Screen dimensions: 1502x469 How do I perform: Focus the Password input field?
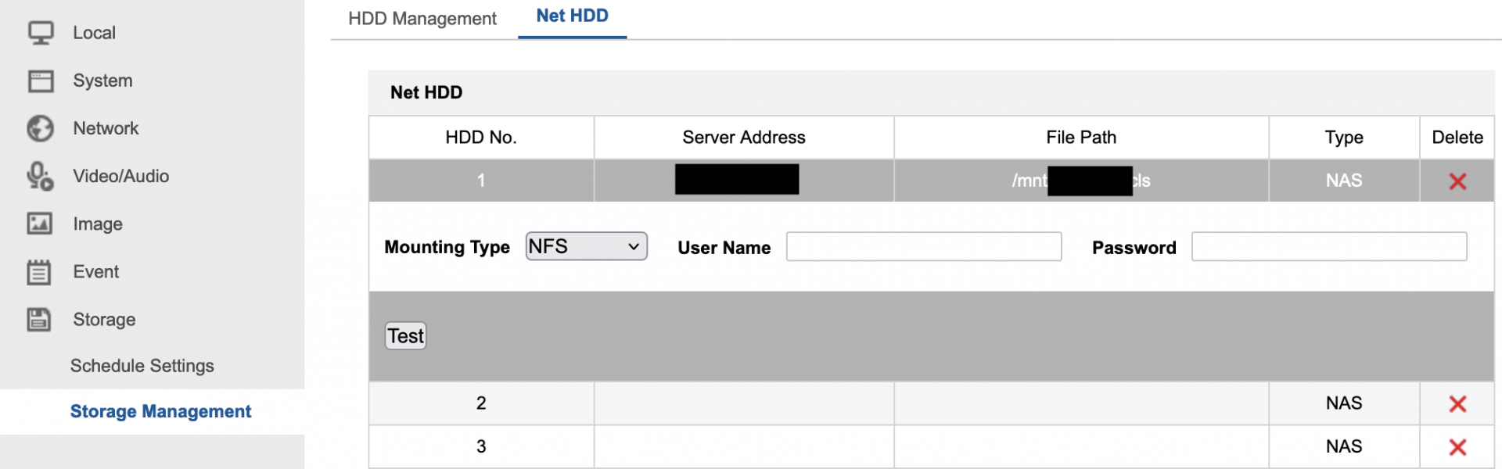click(x=1329, y=246)
